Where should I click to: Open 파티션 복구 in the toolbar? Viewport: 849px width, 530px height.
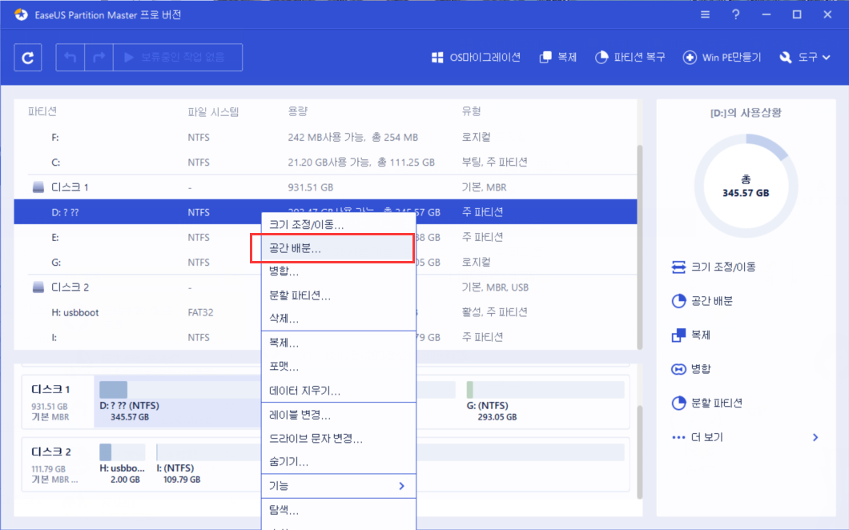[630, 58]
